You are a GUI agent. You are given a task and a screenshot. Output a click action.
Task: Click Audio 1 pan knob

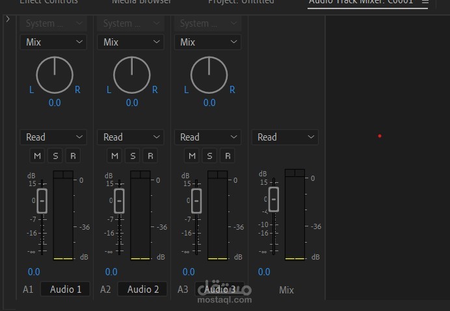point(55,75)
